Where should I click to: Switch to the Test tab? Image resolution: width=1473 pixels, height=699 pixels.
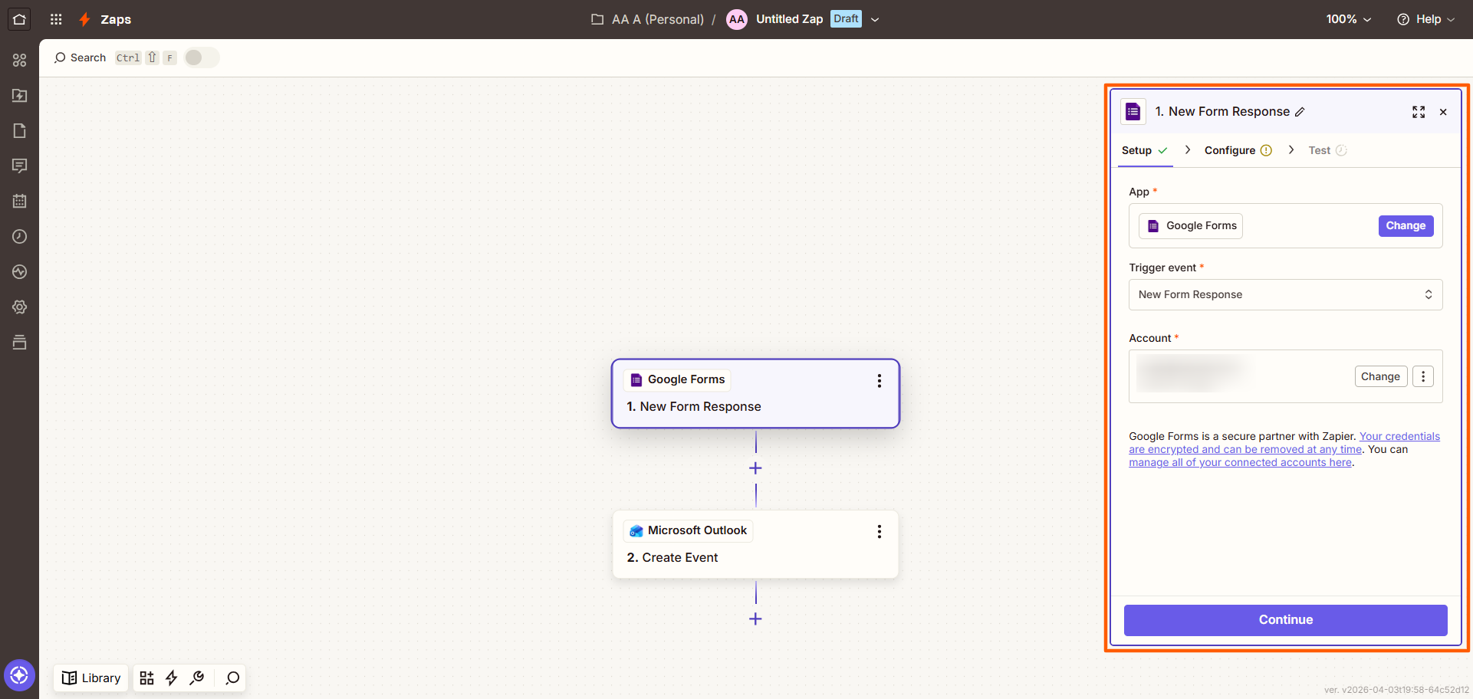pyautogui.click(x=1327, y=150)
